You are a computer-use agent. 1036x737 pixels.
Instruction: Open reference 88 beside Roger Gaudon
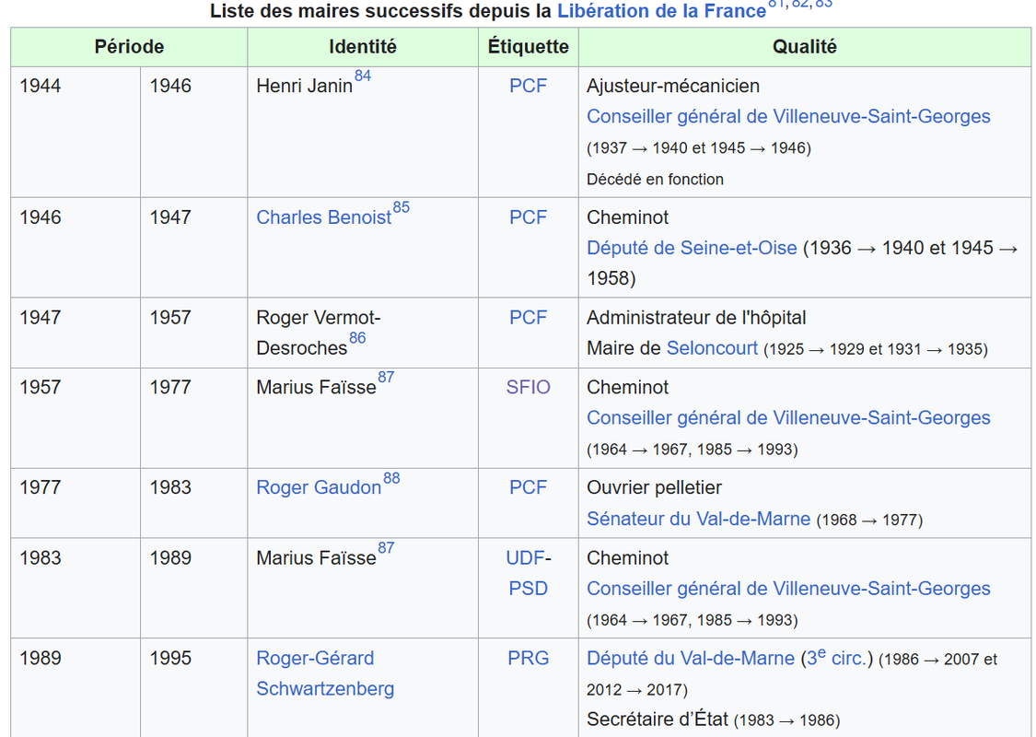pos(391,478)
